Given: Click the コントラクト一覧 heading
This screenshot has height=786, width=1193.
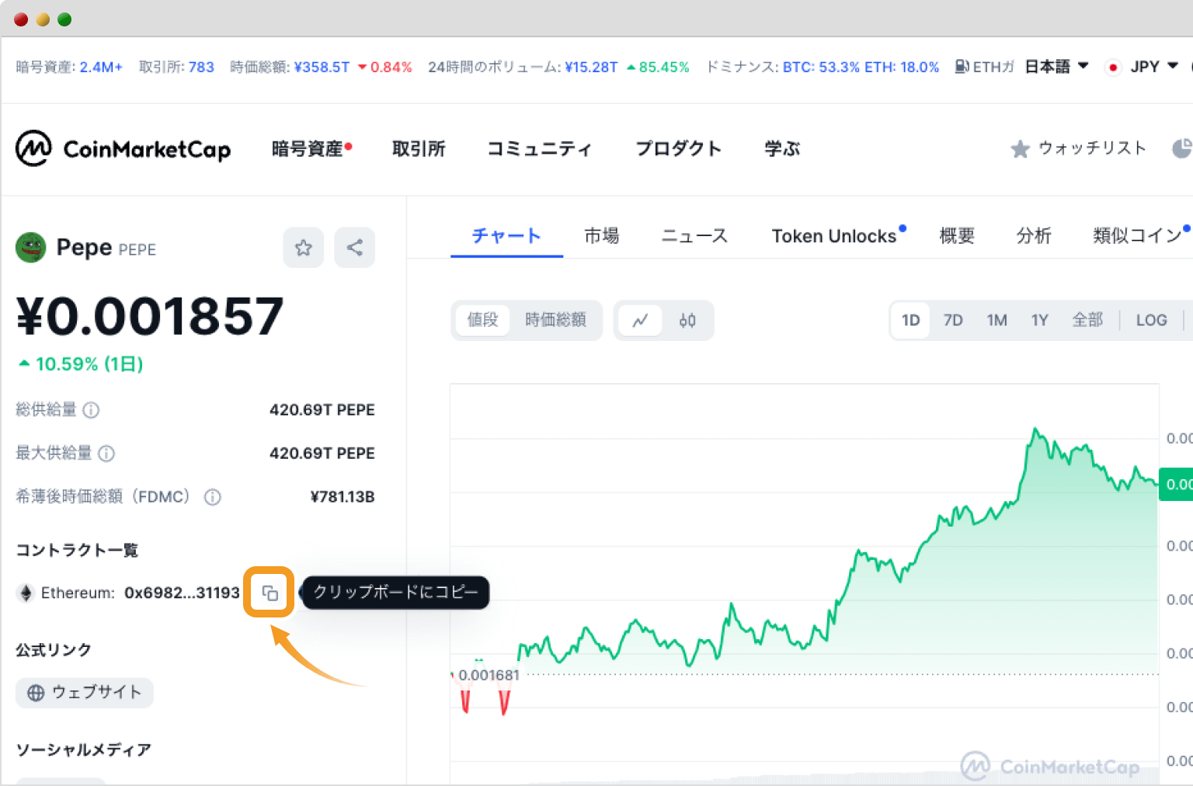Looking at the screenshot, I should (x=77, y=551).
